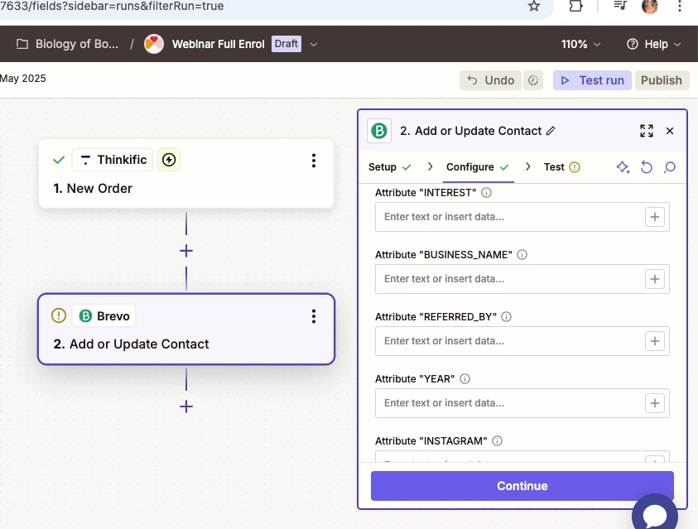Open the browser three-dot menu
This screenshot has width=698, height=529.
pos(679,7)
